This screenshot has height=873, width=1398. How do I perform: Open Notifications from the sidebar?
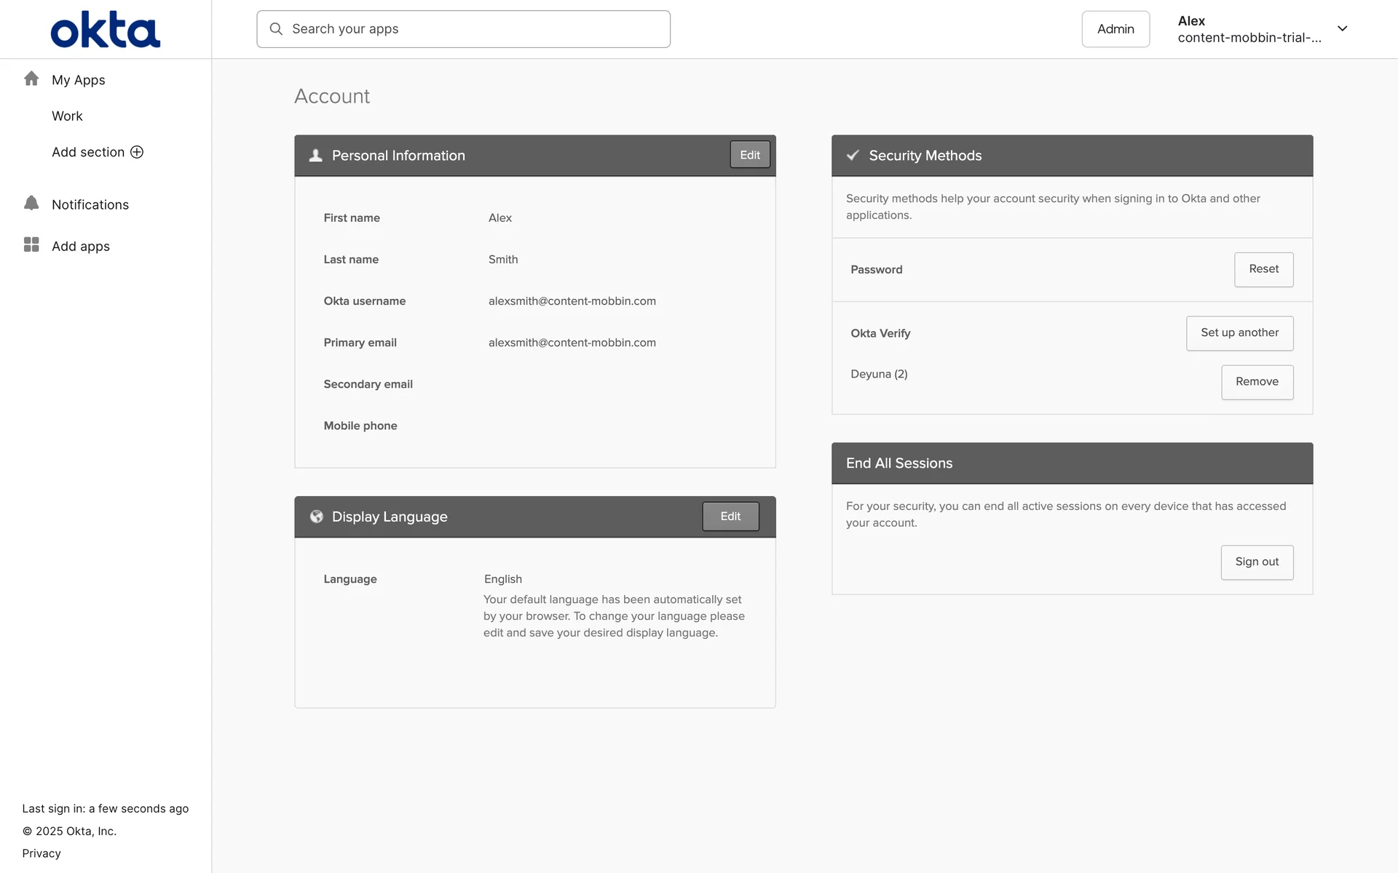point(90,205)
